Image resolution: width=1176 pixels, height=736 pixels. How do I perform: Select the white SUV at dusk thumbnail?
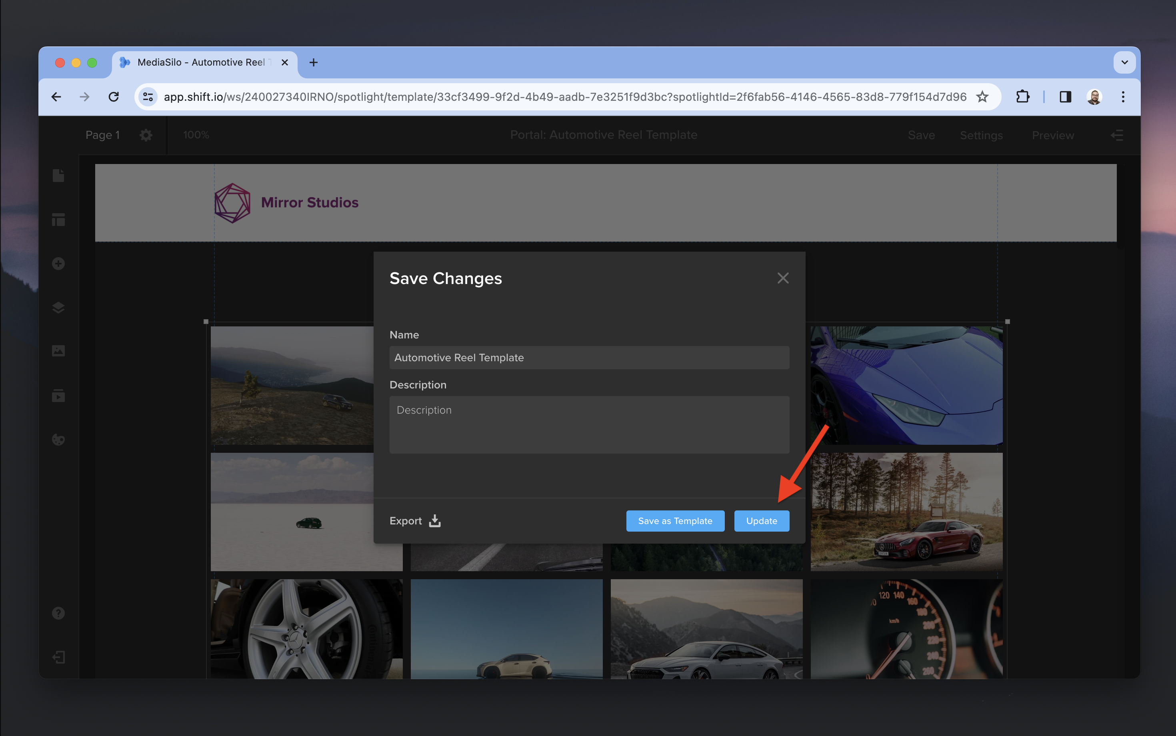click(506, 628)
